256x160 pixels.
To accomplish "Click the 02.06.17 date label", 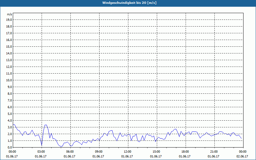I will [242, 156].
